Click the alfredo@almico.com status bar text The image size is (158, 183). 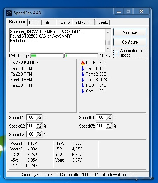(x=118, y=175)
